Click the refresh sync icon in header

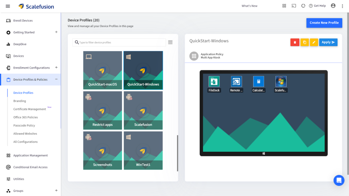coord(303,6)
